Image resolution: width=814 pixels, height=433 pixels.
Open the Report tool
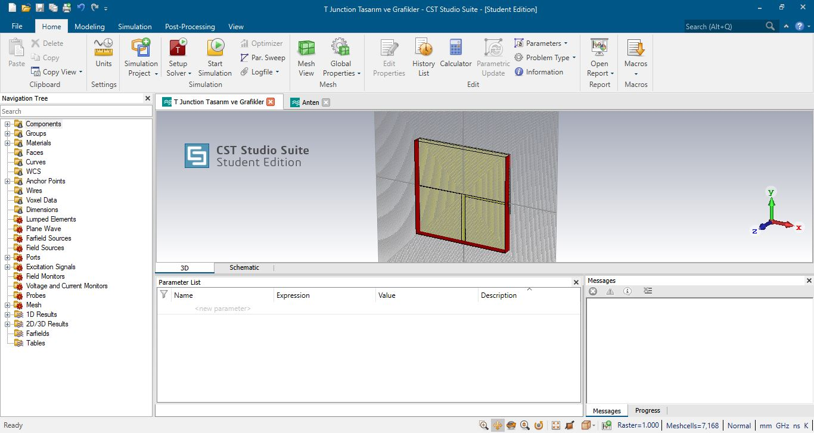599,57
